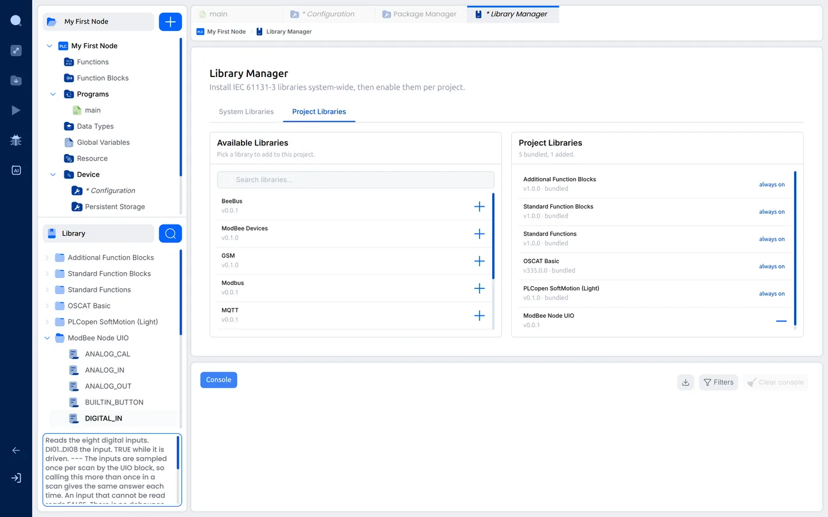The height and width of the screenshot is (517, 828).
Task: Expand the Additional Function Blocks library folder
Action: click(x=47, y=258)
